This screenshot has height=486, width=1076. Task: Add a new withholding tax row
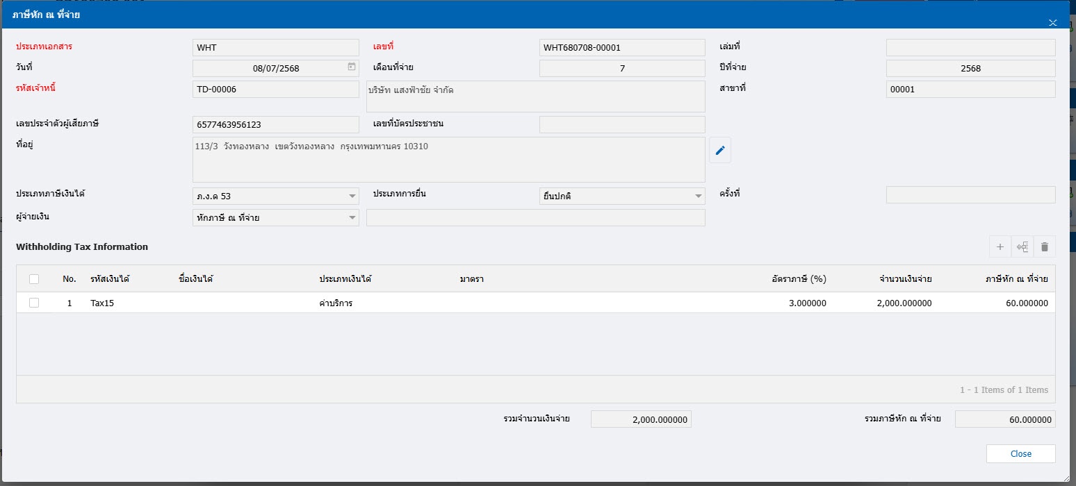[x=1000, y=246]
